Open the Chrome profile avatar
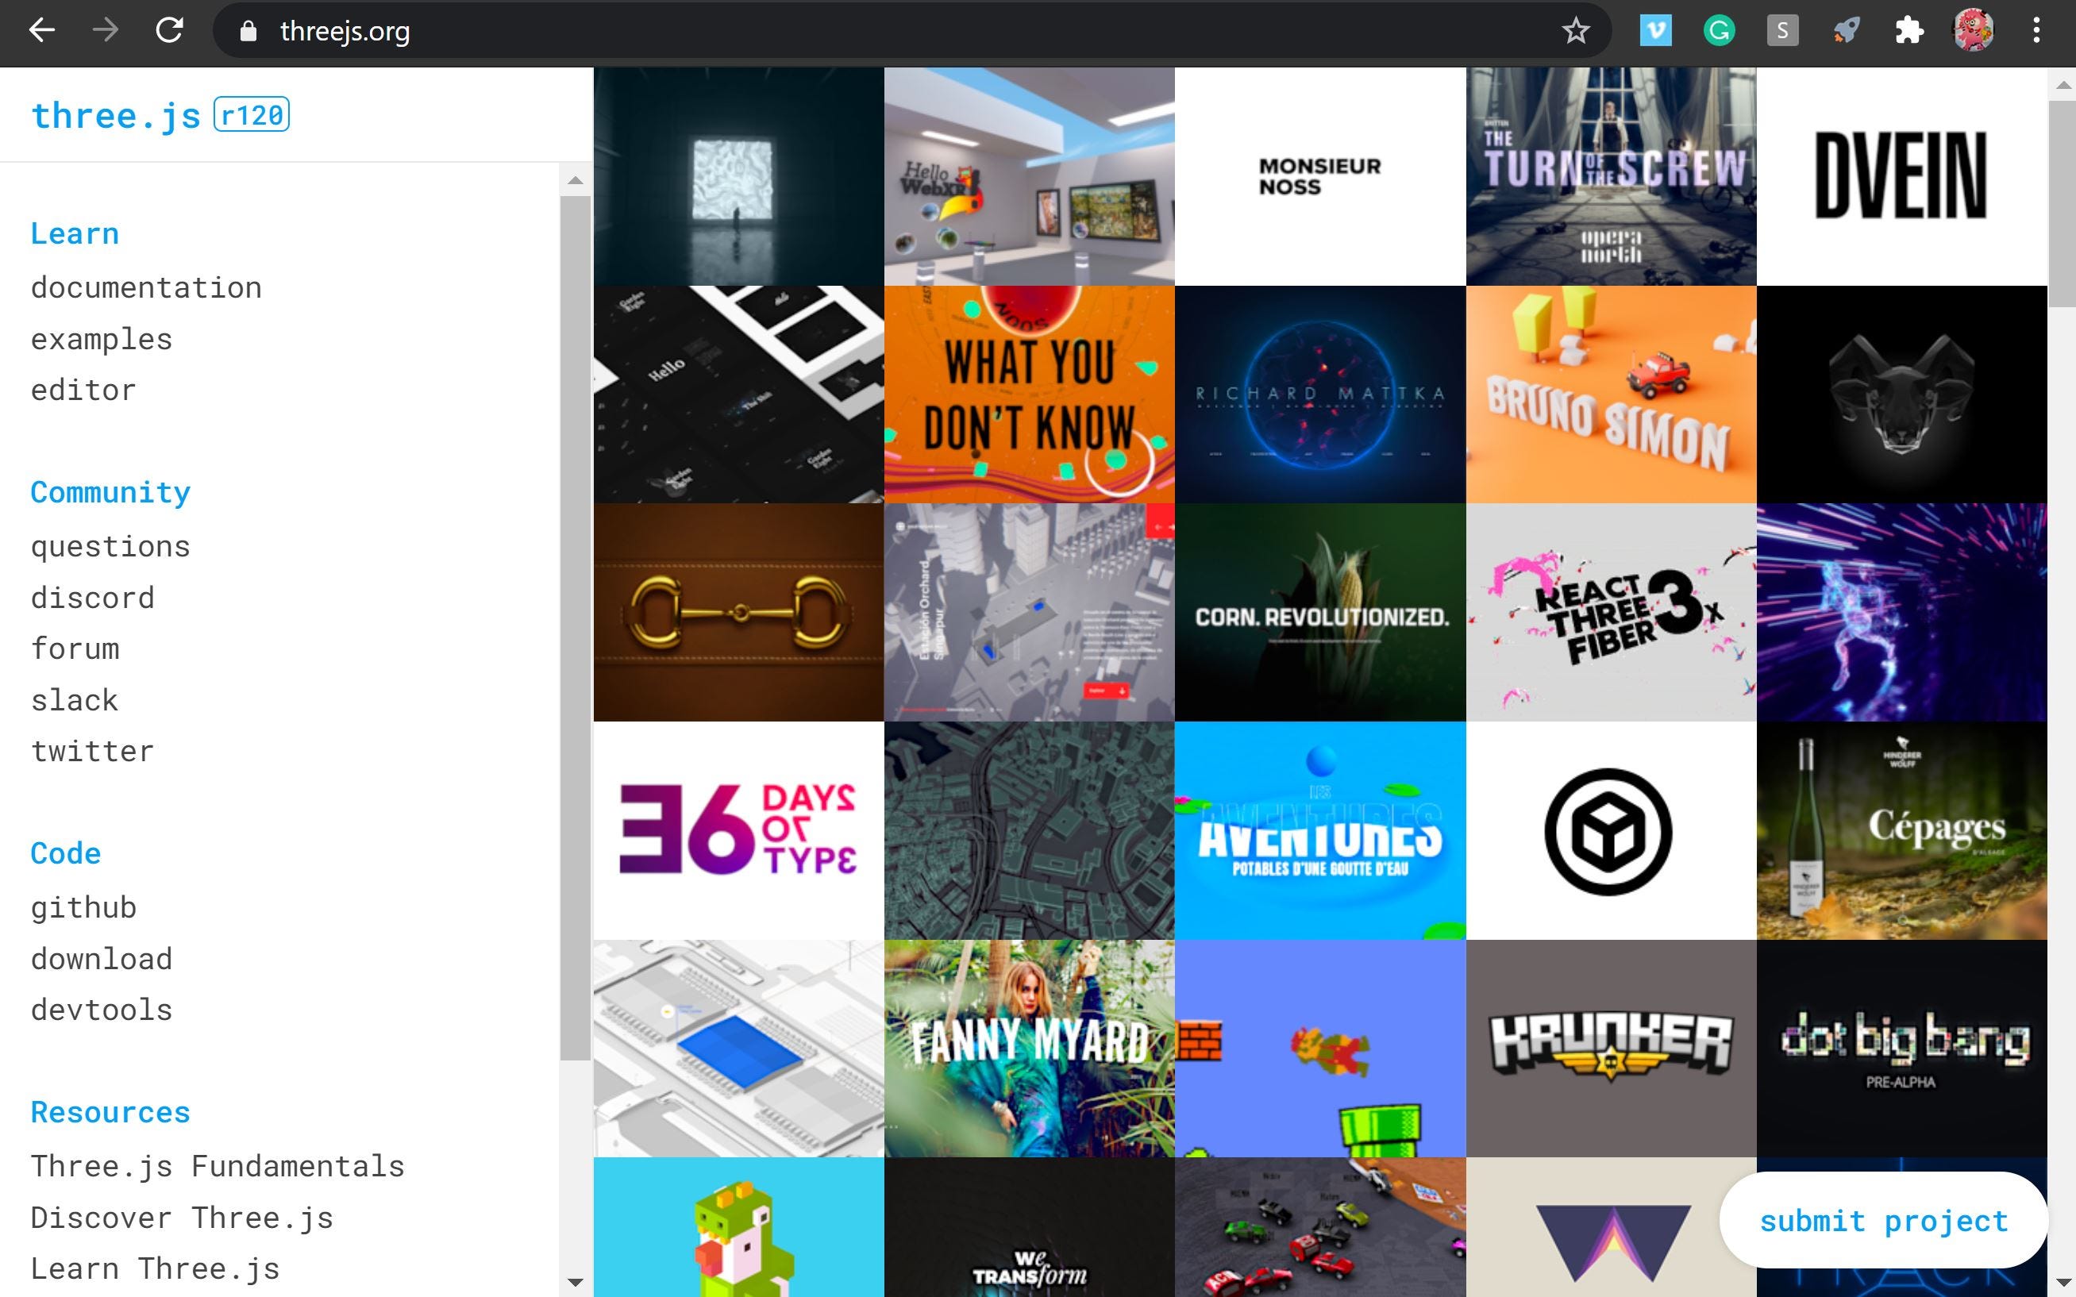Screen dimensions: 2076x1297 (x=1972, y=31)
